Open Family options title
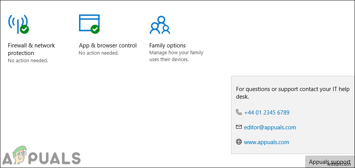Viewport: 355px width, 168px height. pyautogui.click(x=167, y=46)
